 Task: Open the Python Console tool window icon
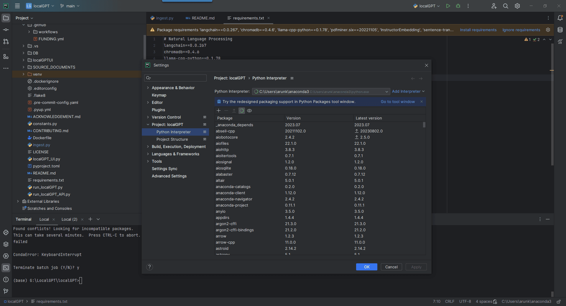[x=6, y=232]
